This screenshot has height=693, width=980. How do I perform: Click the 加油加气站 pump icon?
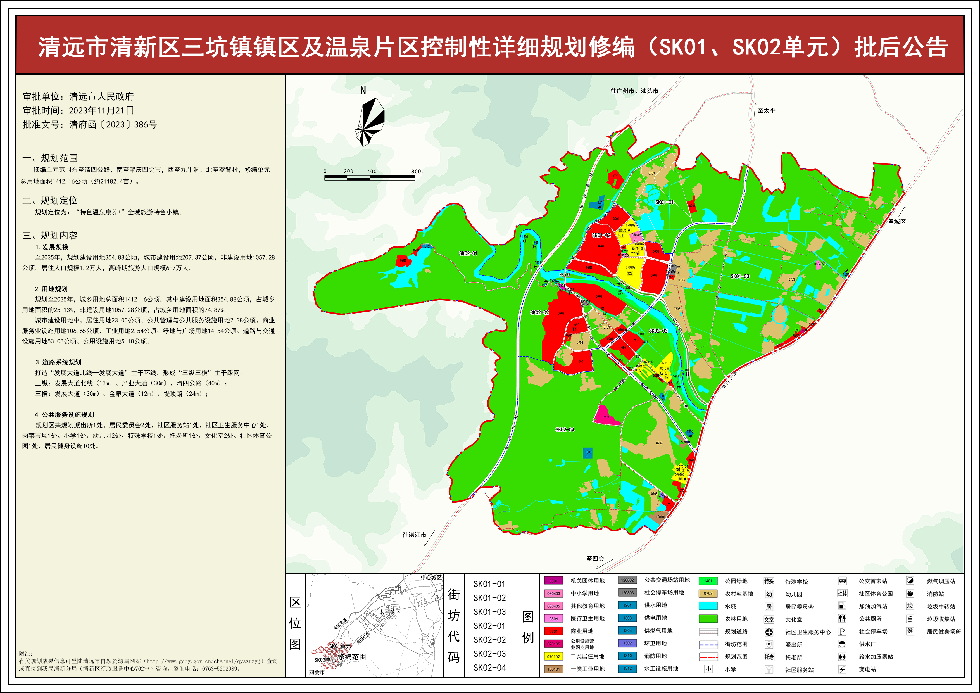842,606
